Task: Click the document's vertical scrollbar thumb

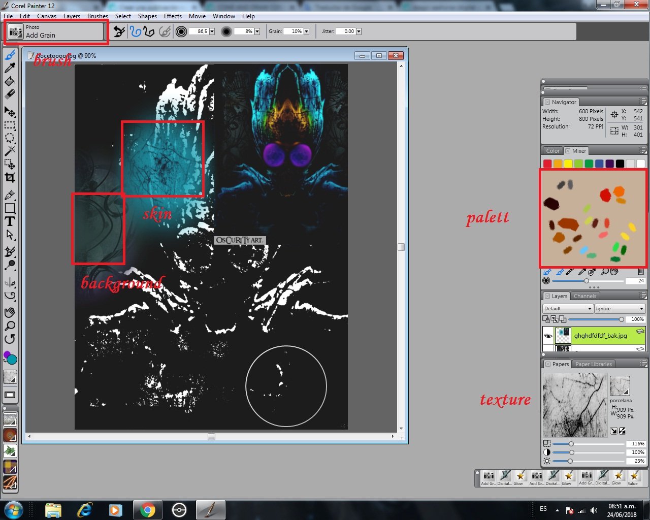Action: click(401, 247)
